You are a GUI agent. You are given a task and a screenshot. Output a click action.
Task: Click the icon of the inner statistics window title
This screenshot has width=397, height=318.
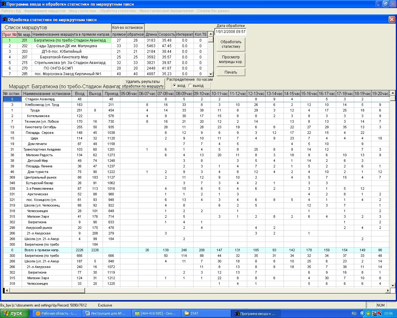point(5,20)
